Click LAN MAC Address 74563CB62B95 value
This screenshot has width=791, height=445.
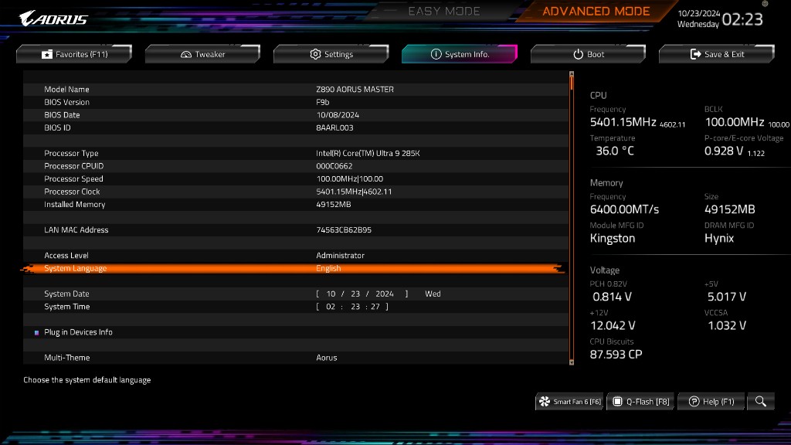[344, 230]
